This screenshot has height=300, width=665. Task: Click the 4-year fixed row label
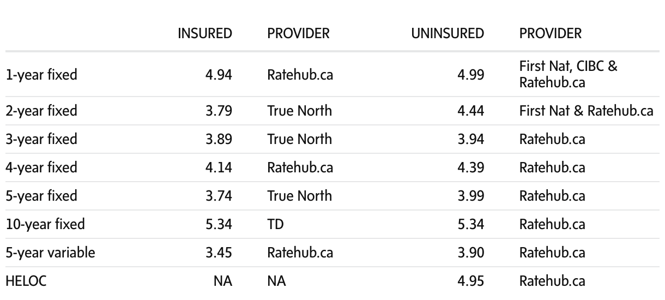pos(41,167)
